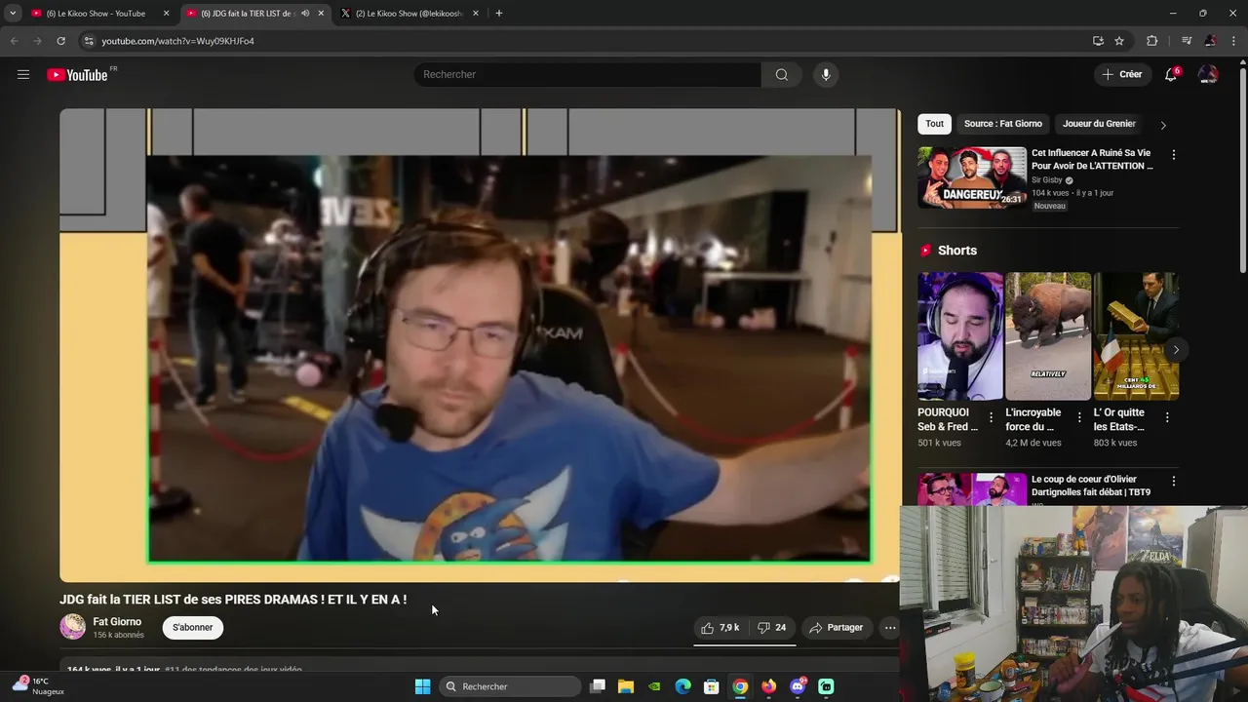Viewport: 1248px width, 702px height.
Task: Select the Joueur du Grenier chip
Action: [x=1099, y=124]
